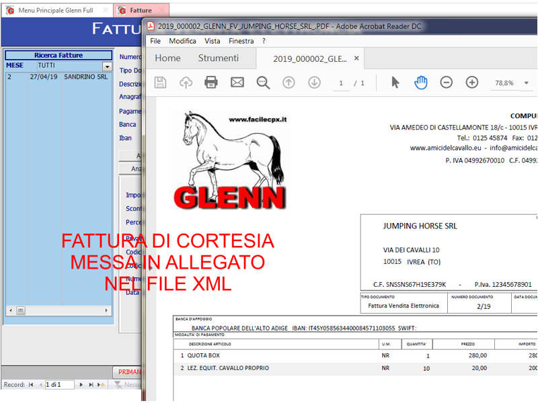The height and width of the screenshot is (403, 538).
Task: Click the 27/04/19 date cell
Action: click(x=44, y=77)
